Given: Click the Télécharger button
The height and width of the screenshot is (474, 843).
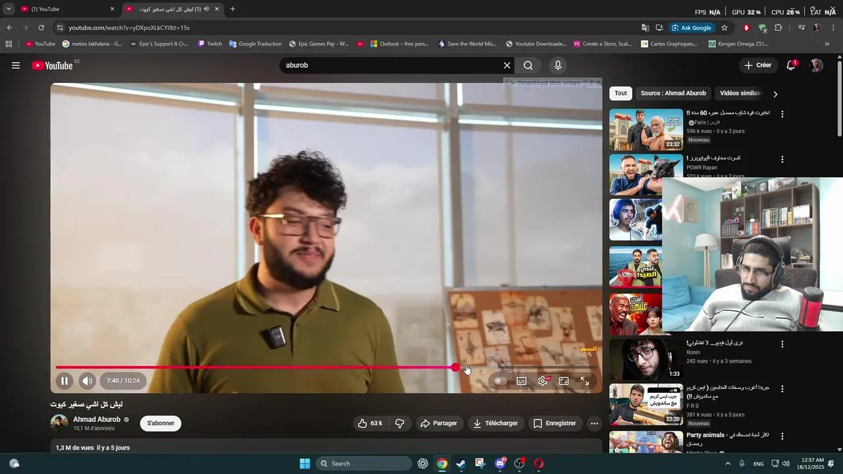Looking at the screenshot, I should 496,423.
